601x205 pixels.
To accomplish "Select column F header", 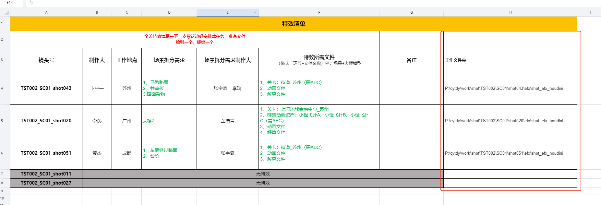I will pyautogui.click(x=319, y=13).
